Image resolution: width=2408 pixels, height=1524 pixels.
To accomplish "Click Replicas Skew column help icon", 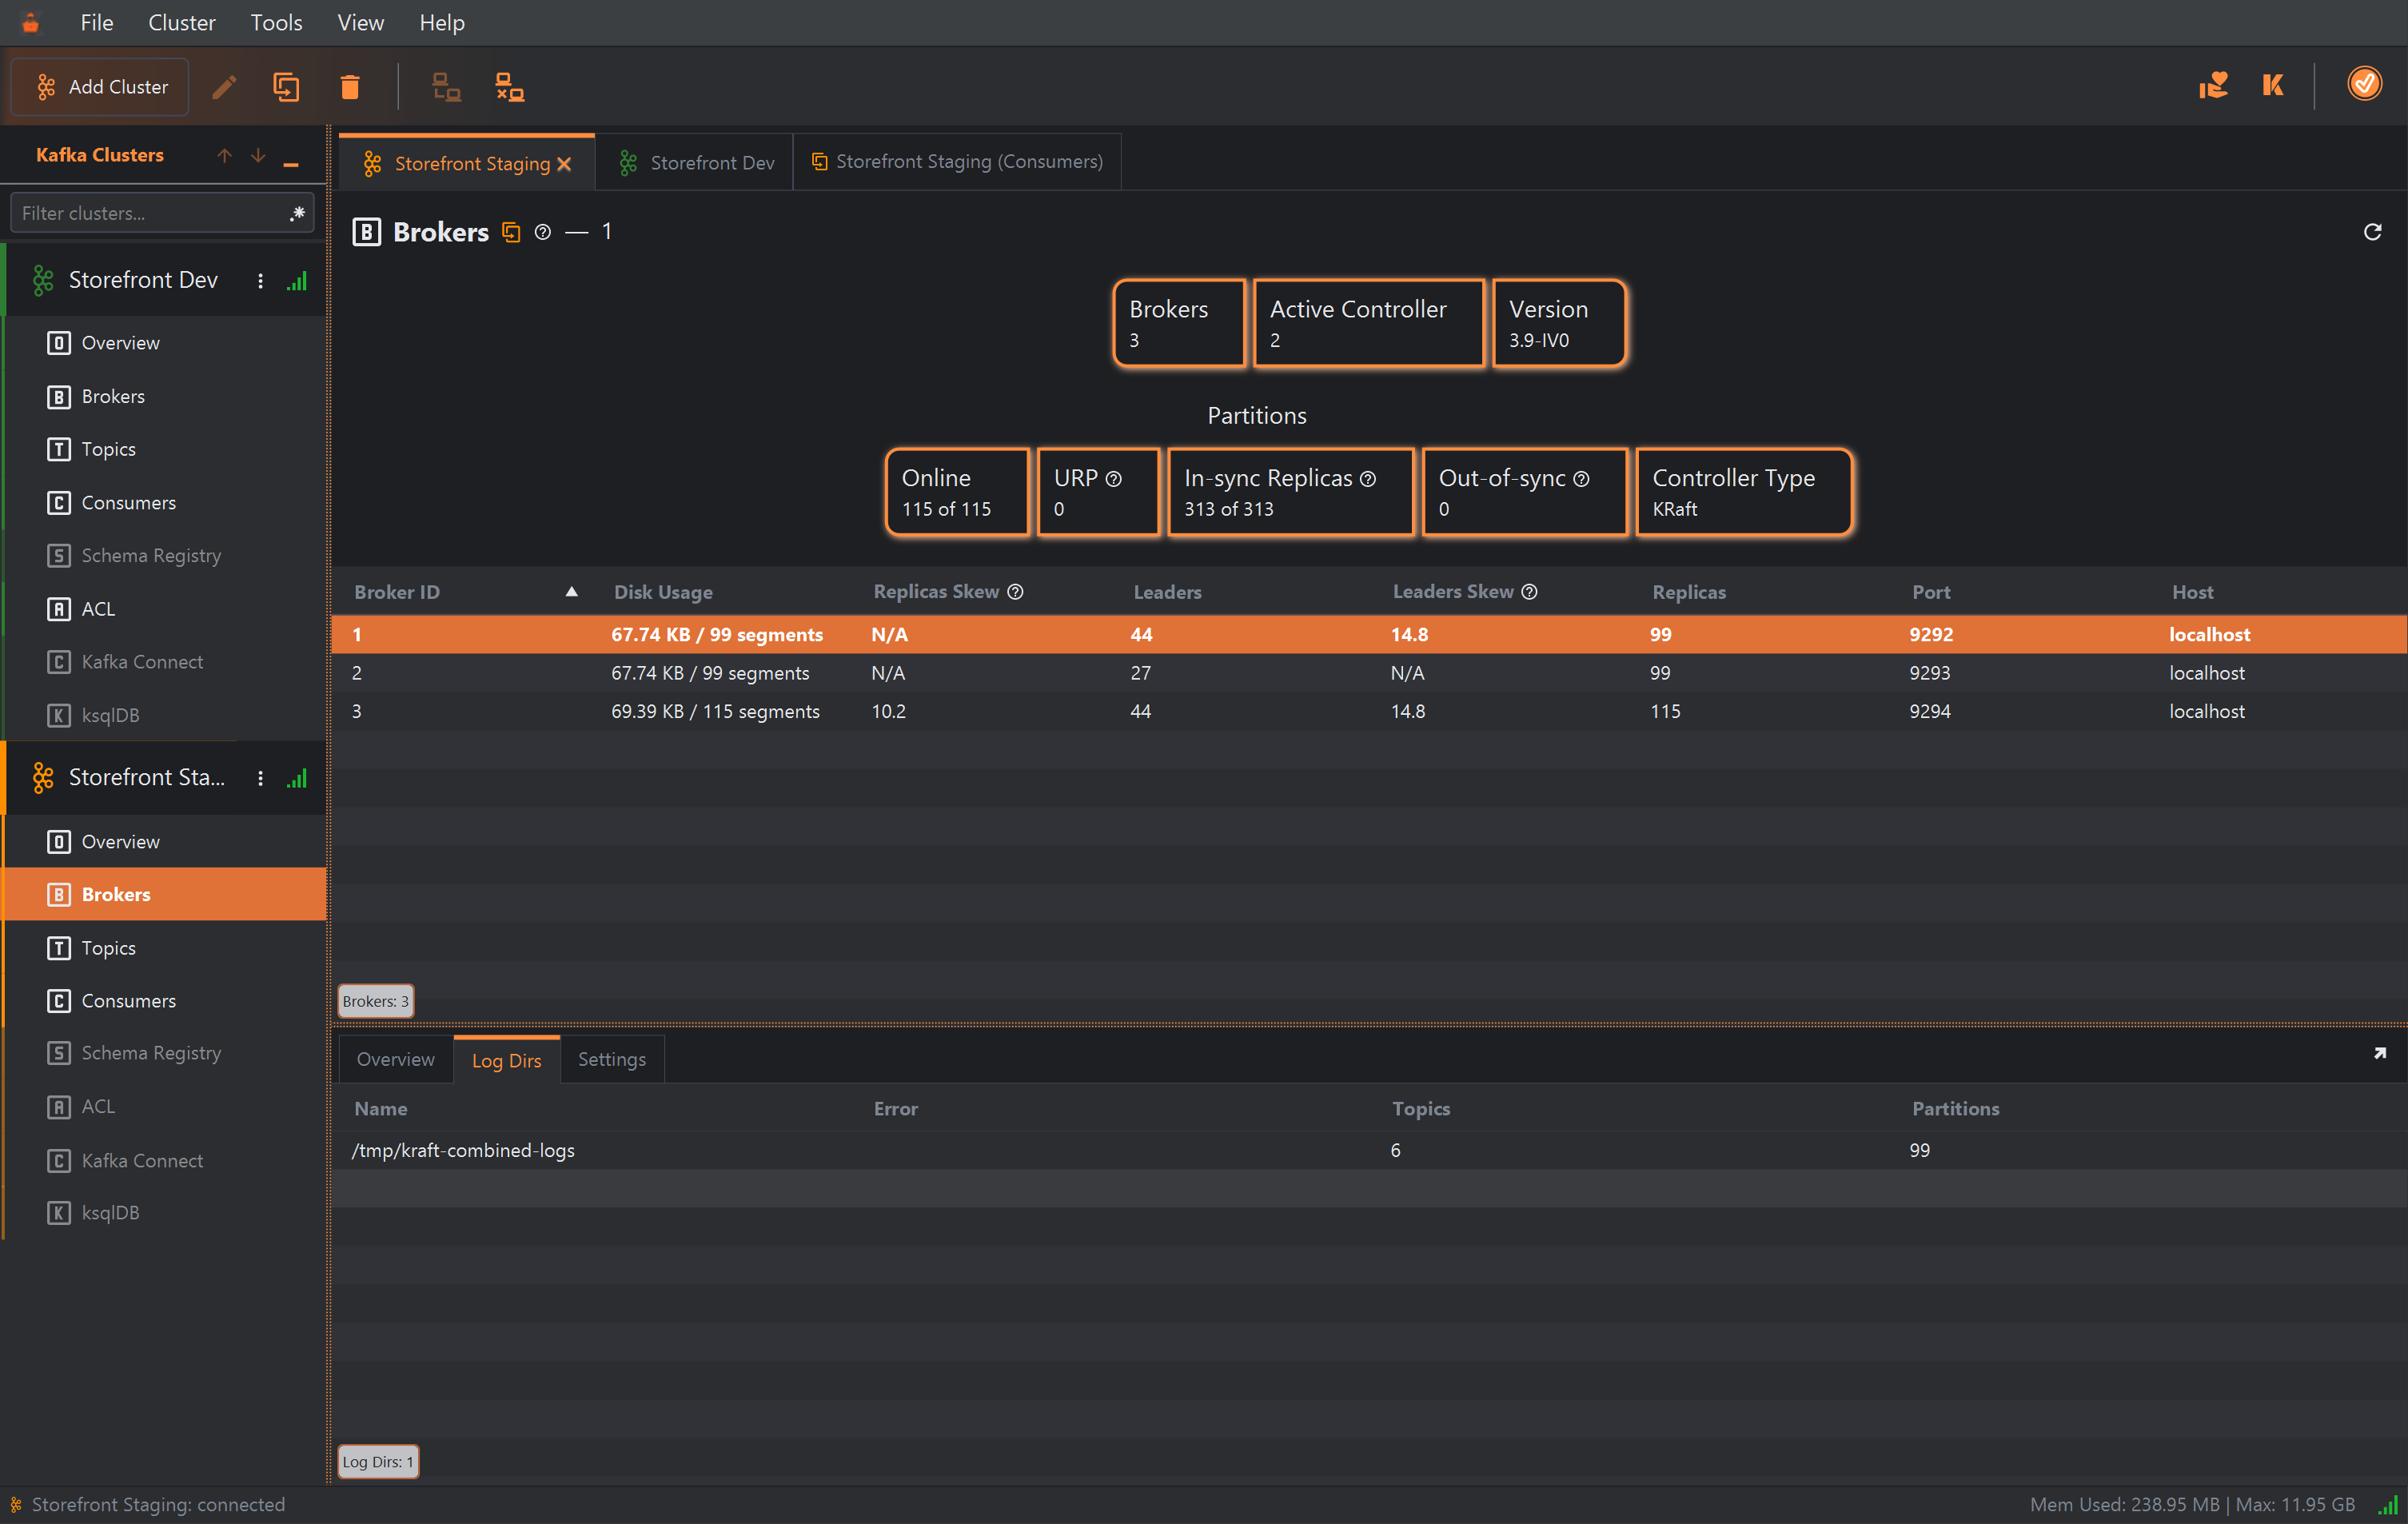I will pos(1015,592).
